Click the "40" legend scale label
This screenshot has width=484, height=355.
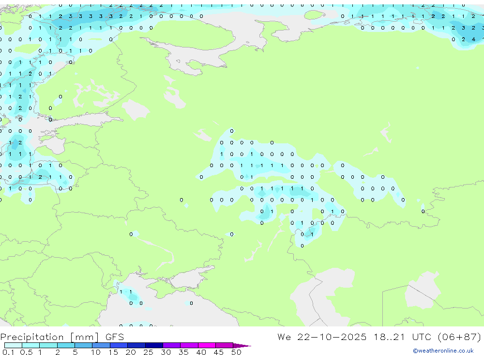click(201, 352)
